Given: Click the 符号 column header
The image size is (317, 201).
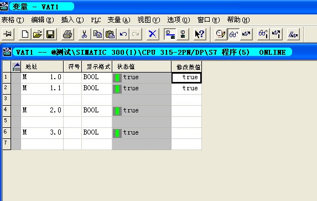Looking at the screenshot, I should [72, 66].
